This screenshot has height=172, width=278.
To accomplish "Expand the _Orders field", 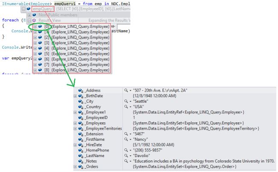I will [75, 167].
